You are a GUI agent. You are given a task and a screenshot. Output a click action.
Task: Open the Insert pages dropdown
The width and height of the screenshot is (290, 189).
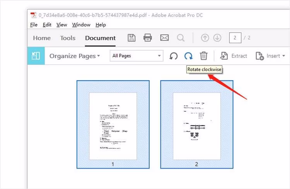tap(270, 56)
